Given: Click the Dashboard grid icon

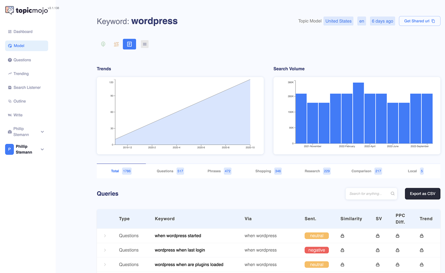Looking at the screenshot, I should click(x=10, y=31).
